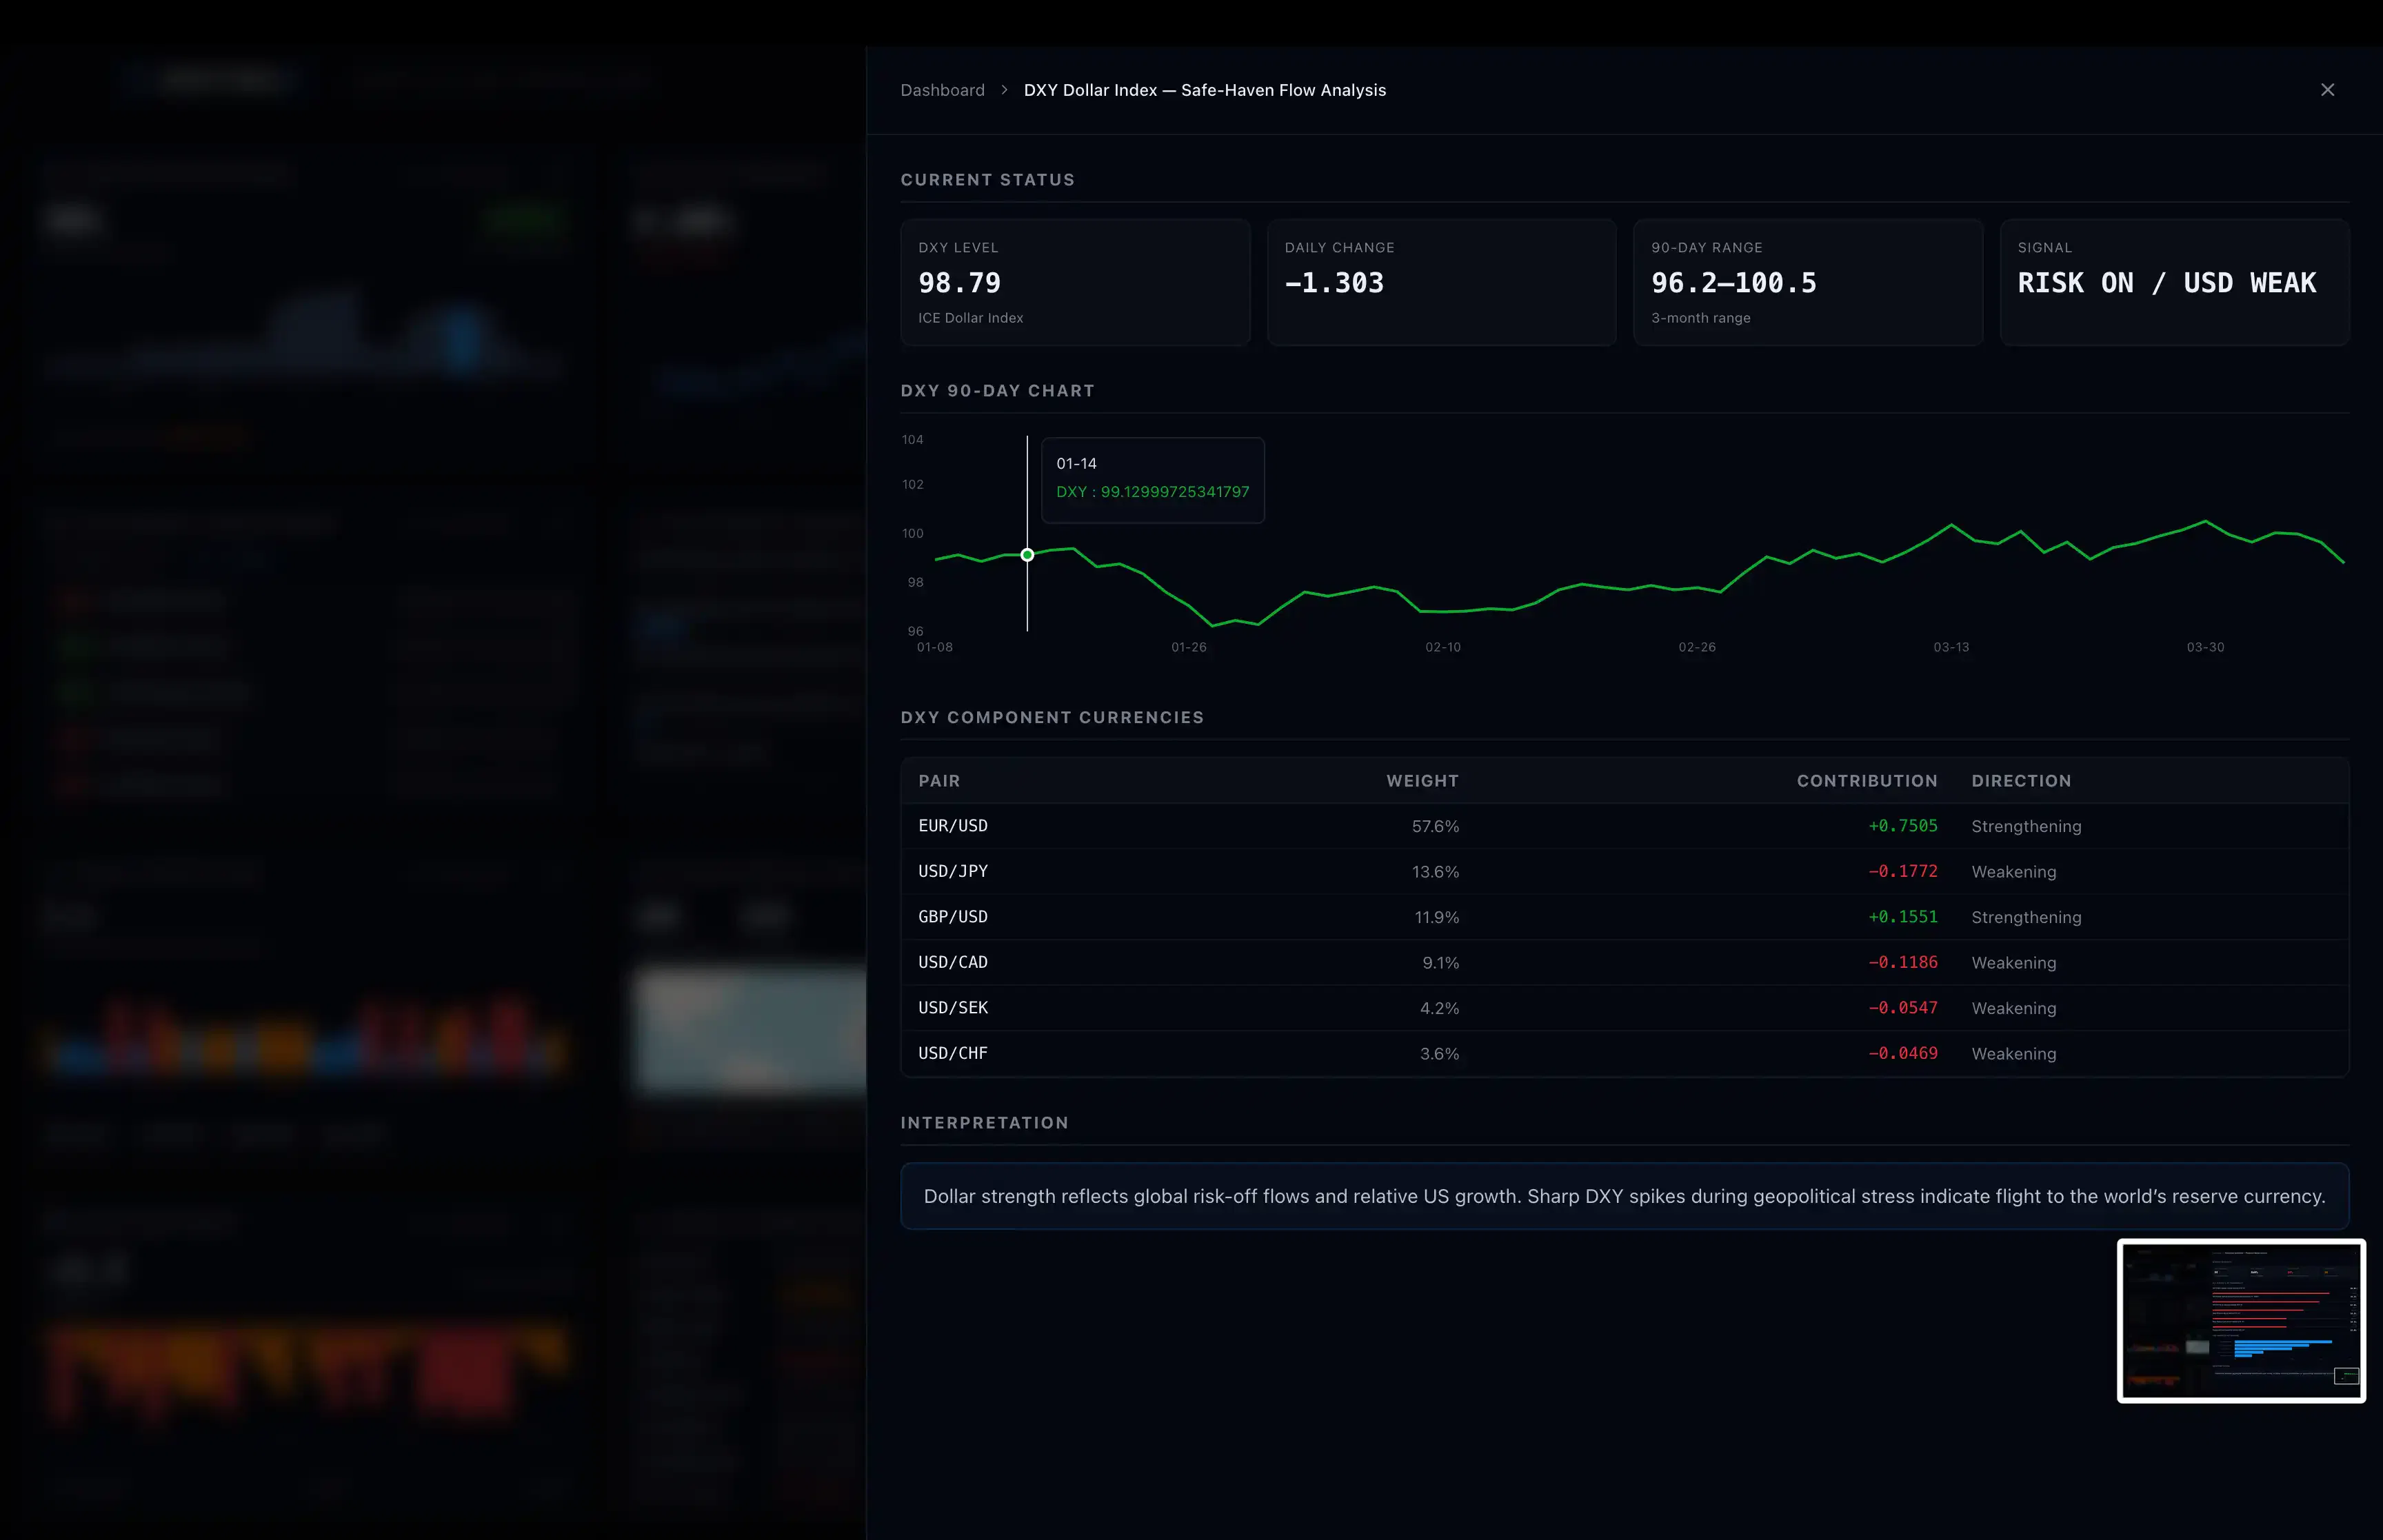Image resolution: width=2383 pixels, height=1540 pixels.
Task: Click the CONTRIBUTION column header
Action: pyautogui.click(x=1867, y=781)
